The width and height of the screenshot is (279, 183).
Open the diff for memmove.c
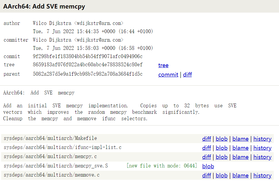click(x=206, y=175)
